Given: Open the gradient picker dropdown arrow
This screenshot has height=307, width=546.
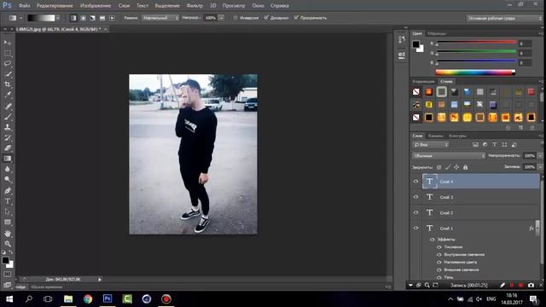Looking at the screenshot, I should pos(58,18).
